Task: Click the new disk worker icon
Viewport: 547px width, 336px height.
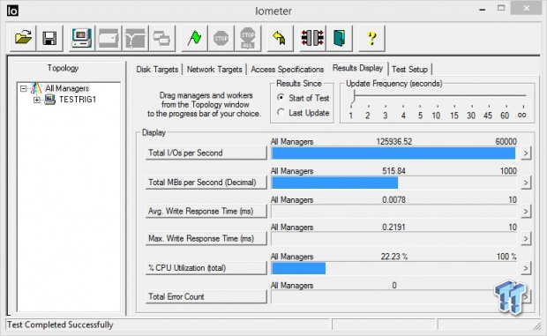Action: tap(109, 38)
